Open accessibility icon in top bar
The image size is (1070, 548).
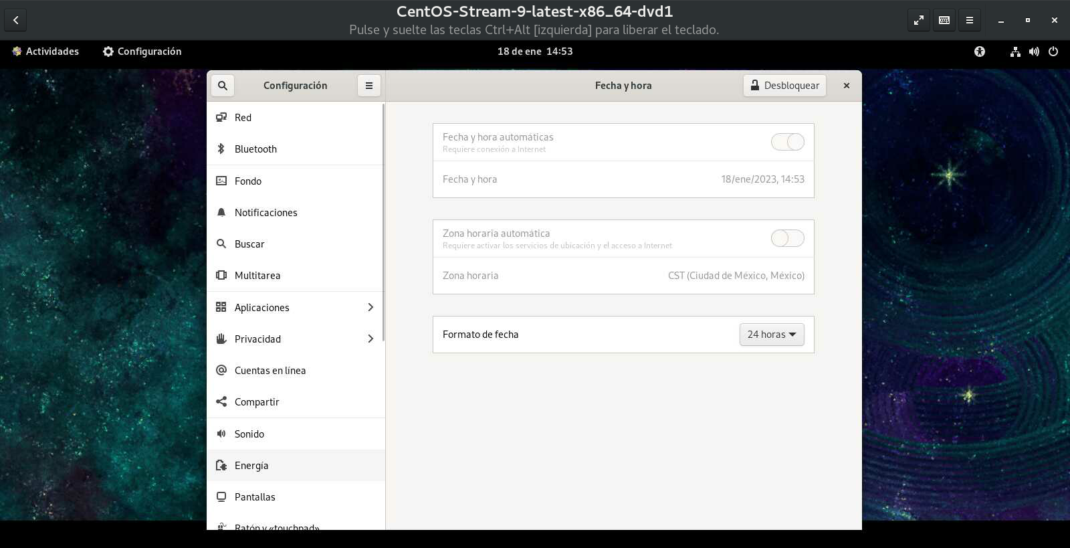tap(980, 52)
